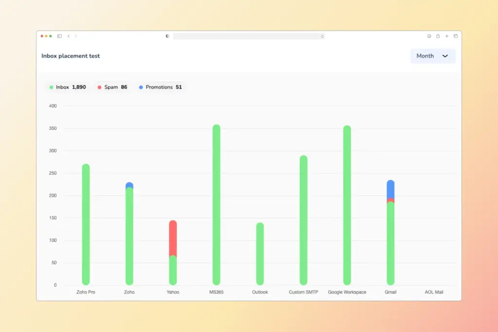This screenshot has width=498, height=332.
Task: Toggle the Spam series visibility
Action: point(112,87)
